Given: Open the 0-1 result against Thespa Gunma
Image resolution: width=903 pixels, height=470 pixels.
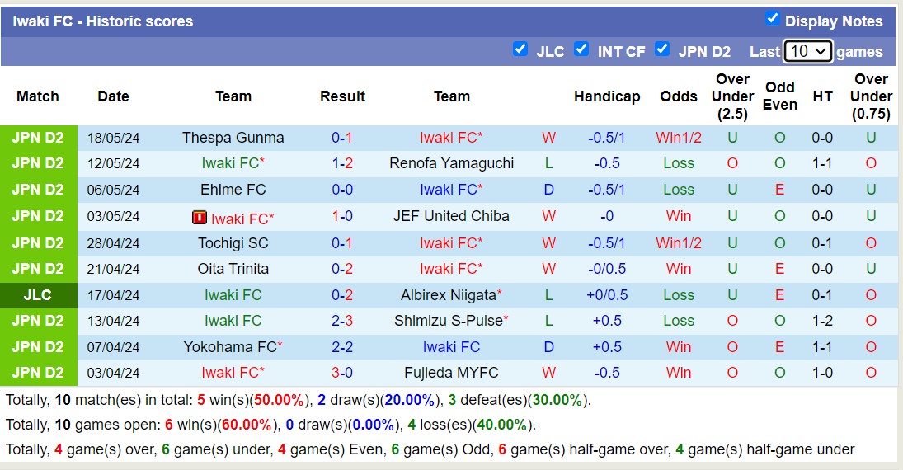Looking at the screenshot, I should 342,138.
